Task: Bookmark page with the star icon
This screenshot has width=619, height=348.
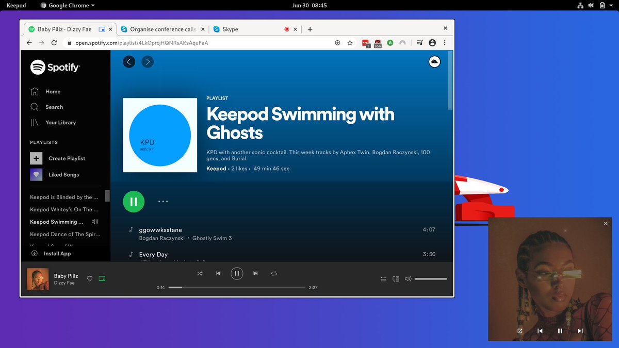Action: [350, 43]
